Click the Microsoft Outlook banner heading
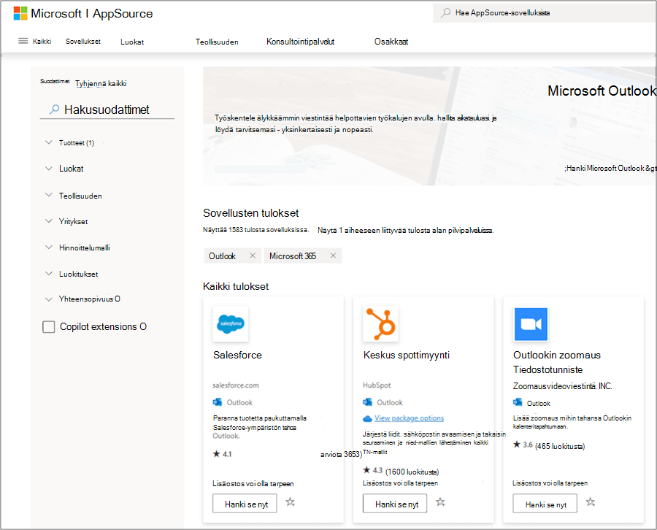This screenshot has width=657, height=530. (x=602, y=91)
